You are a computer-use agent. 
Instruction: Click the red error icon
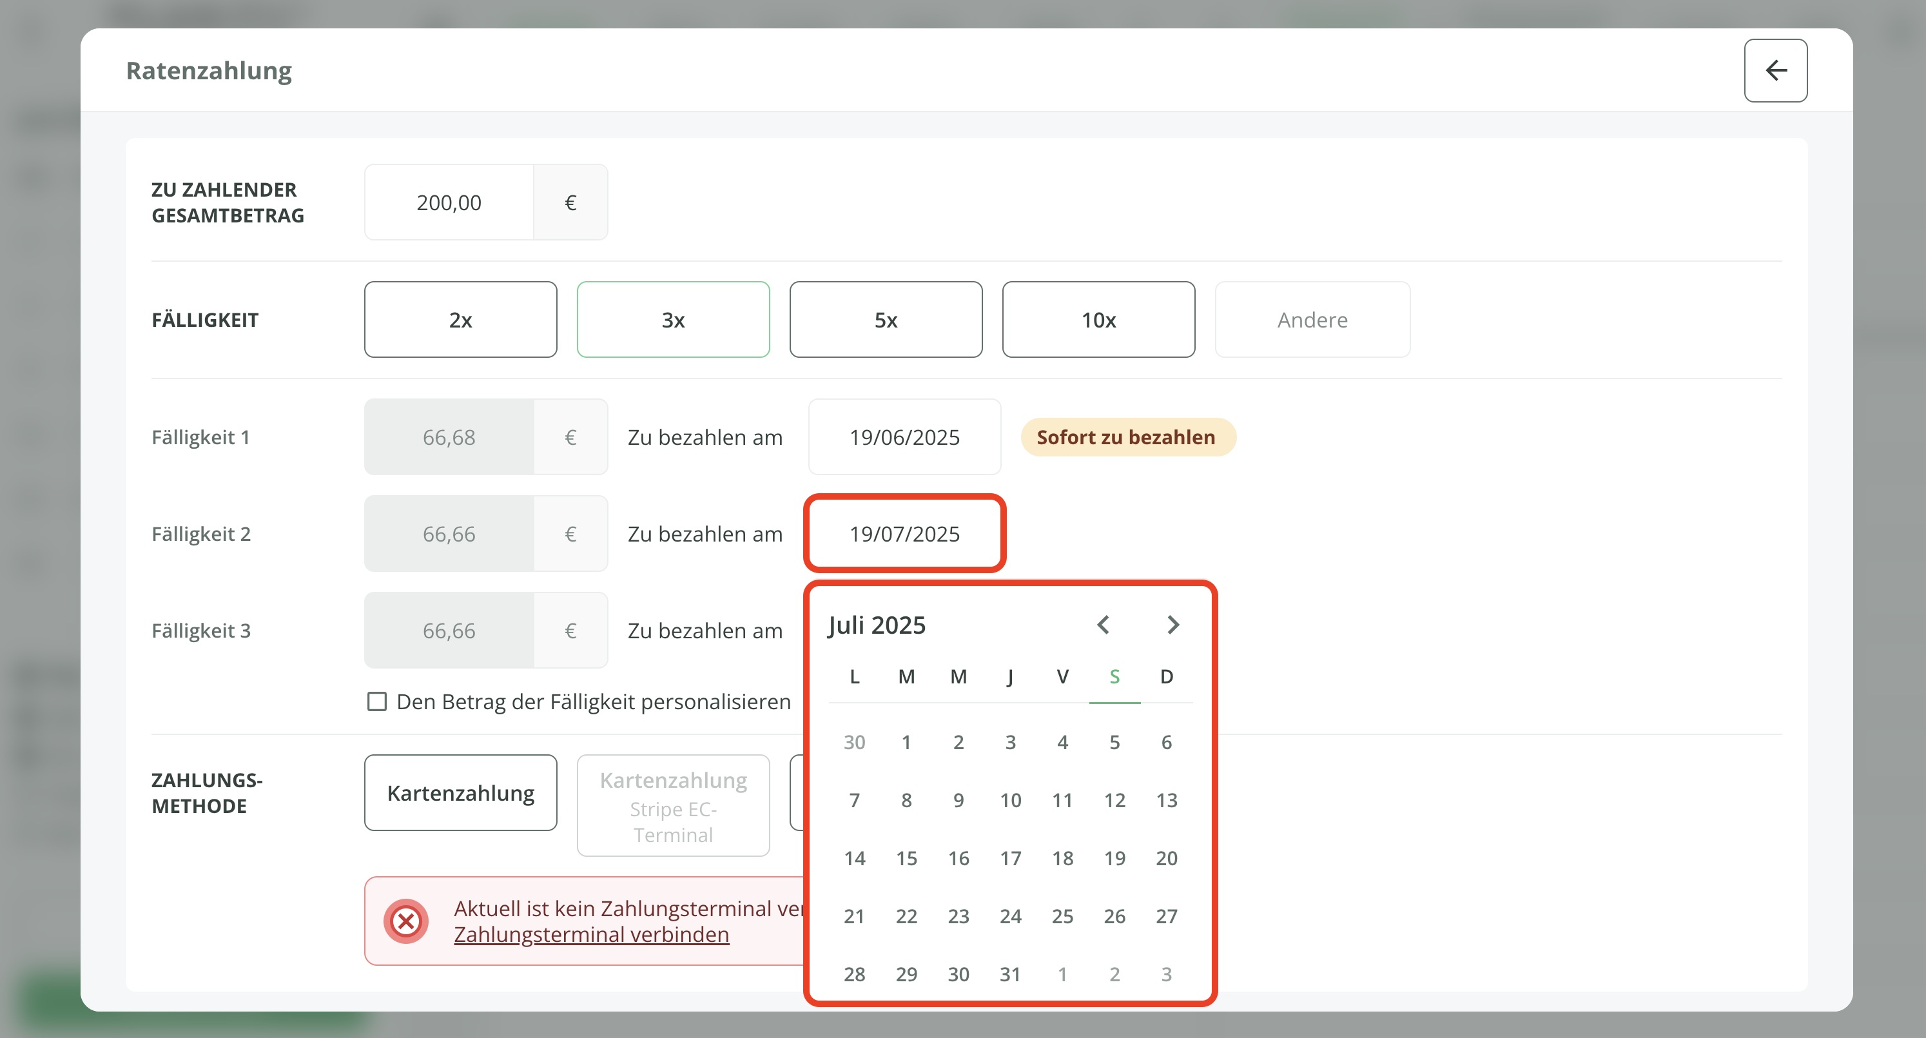406,921
